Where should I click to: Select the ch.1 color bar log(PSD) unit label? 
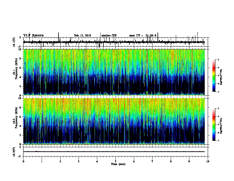point(221,77)
